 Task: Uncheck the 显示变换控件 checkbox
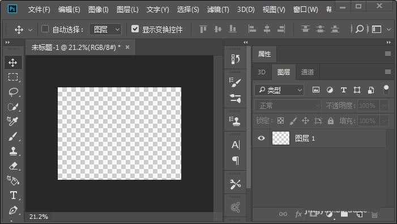(x=135, y=29)
